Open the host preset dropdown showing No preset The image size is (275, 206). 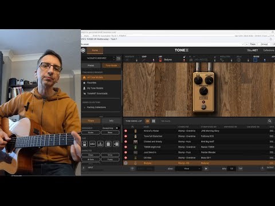(162, 44)
